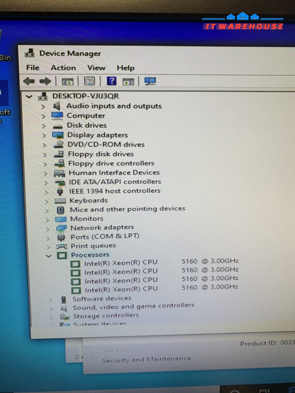
Task: Click Scan for hardware changes monitor icon
Action: pyautogui.click(x=150, y=81)
